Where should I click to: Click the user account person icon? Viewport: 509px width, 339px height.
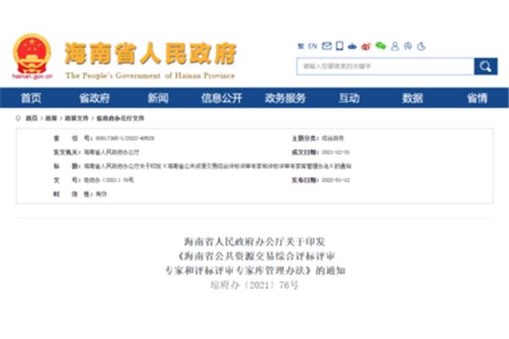point(394,46)
